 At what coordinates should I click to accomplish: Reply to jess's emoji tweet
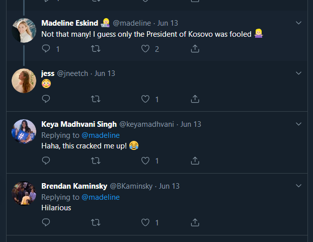pyautogui.click(x=46, y=99)
